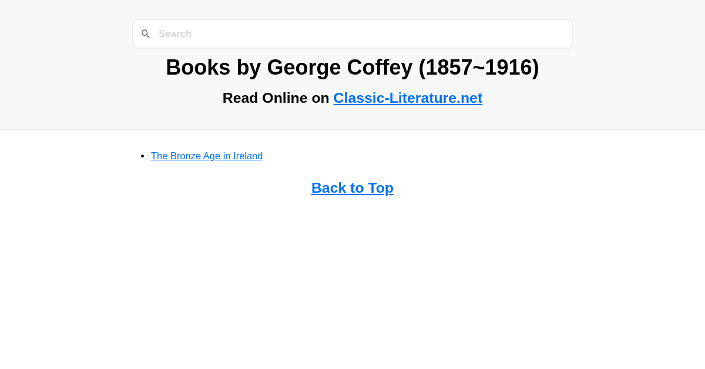Click the bullet point beside the book link
Image resolution: width=705 pixels, height=369 pixels.
click(x=142, y=155)
